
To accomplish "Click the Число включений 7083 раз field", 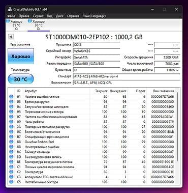I will point(167,64).
